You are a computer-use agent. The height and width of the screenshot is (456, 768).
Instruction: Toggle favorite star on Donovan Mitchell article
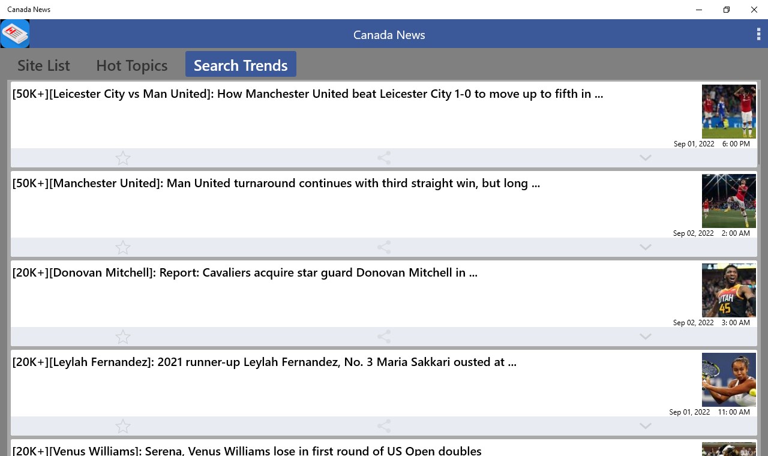click(123, 337)
